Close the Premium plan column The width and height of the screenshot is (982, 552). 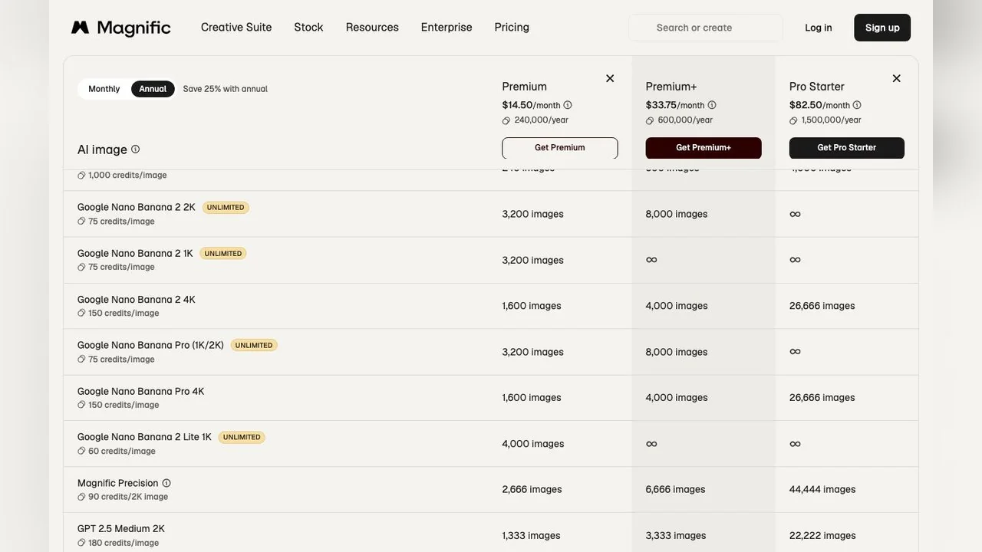tap(610, 78)
